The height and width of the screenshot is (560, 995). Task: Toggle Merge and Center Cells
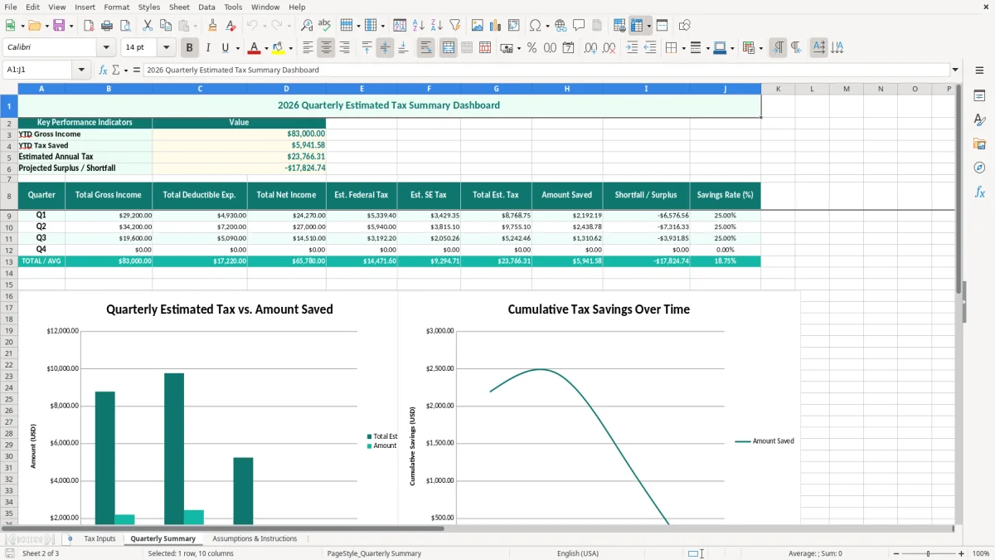click(x=448, y=48)
